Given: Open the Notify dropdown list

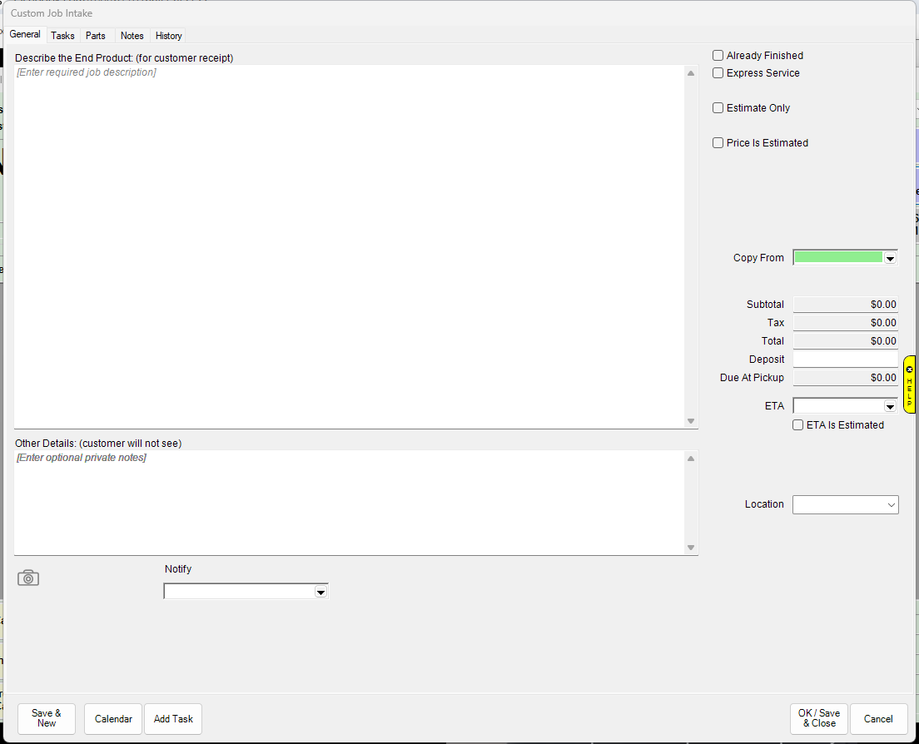Looking at the screenshot, I should [x=320, y=593].
